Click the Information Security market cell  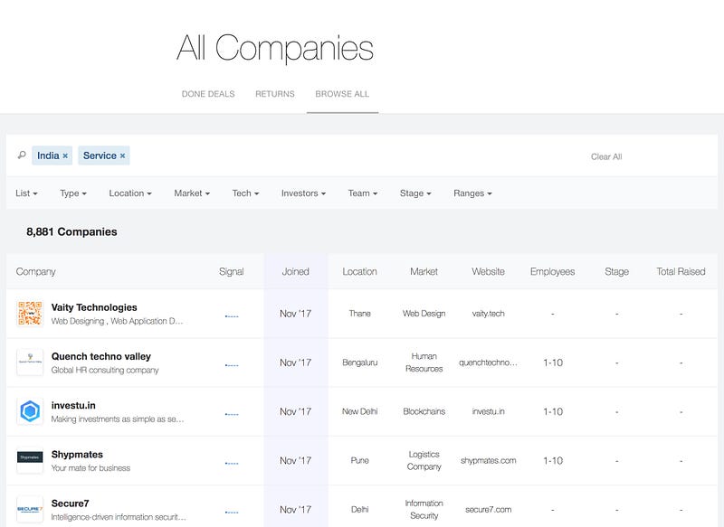tap(424, 510)
